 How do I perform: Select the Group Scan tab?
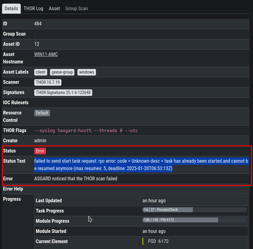pos(77,8)
